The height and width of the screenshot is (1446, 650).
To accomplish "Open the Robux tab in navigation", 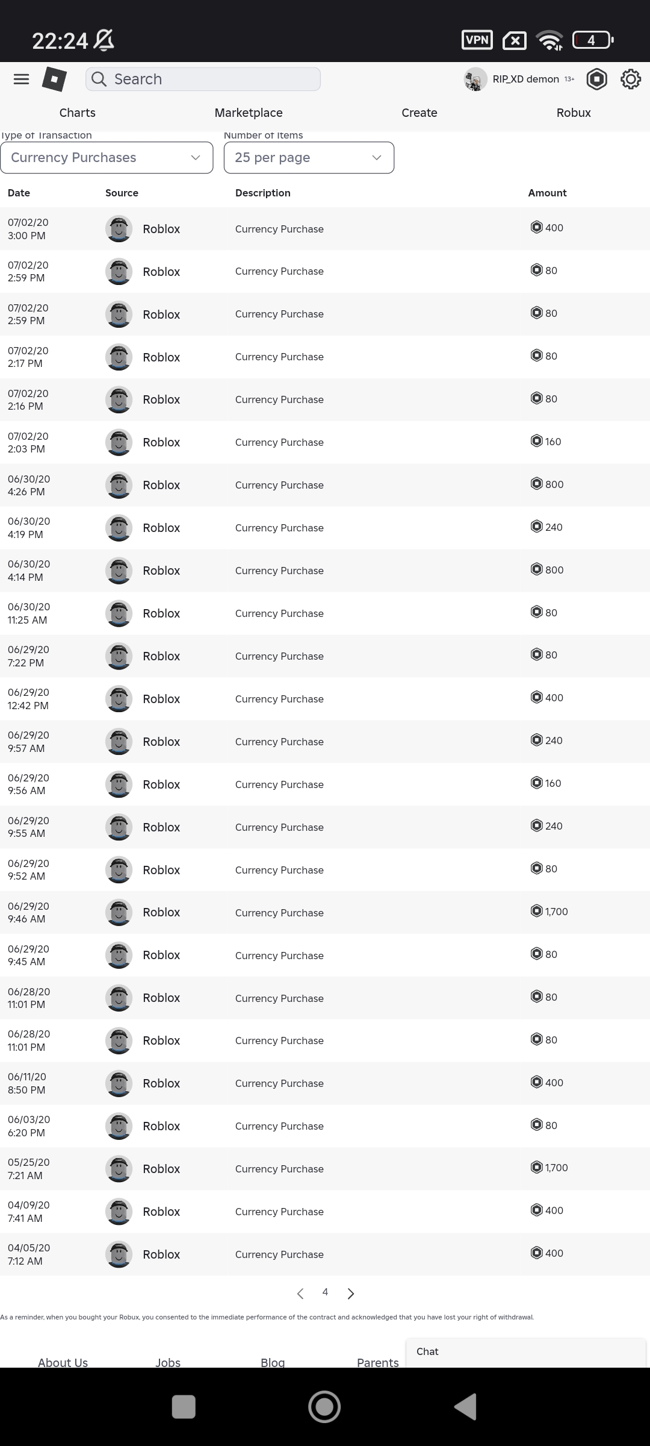I will coord(574,113).
